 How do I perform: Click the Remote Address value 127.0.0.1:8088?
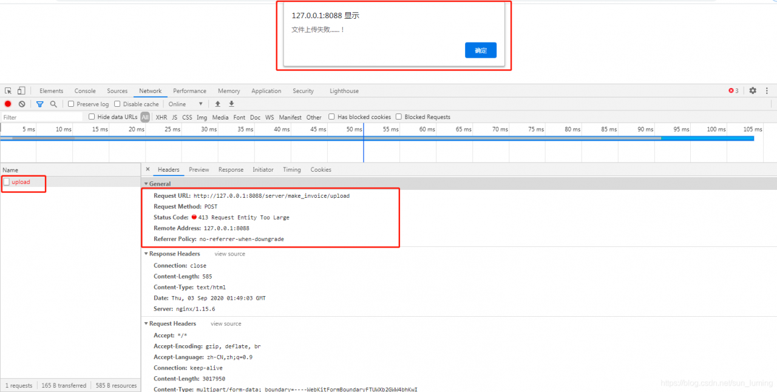(226, 228)
